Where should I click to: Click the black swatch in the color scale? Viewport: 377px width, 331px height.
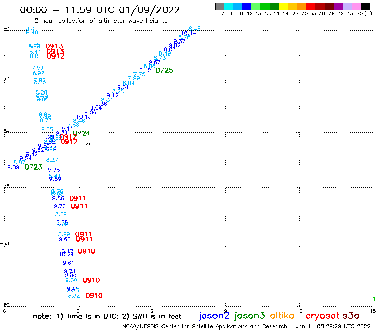366,7
